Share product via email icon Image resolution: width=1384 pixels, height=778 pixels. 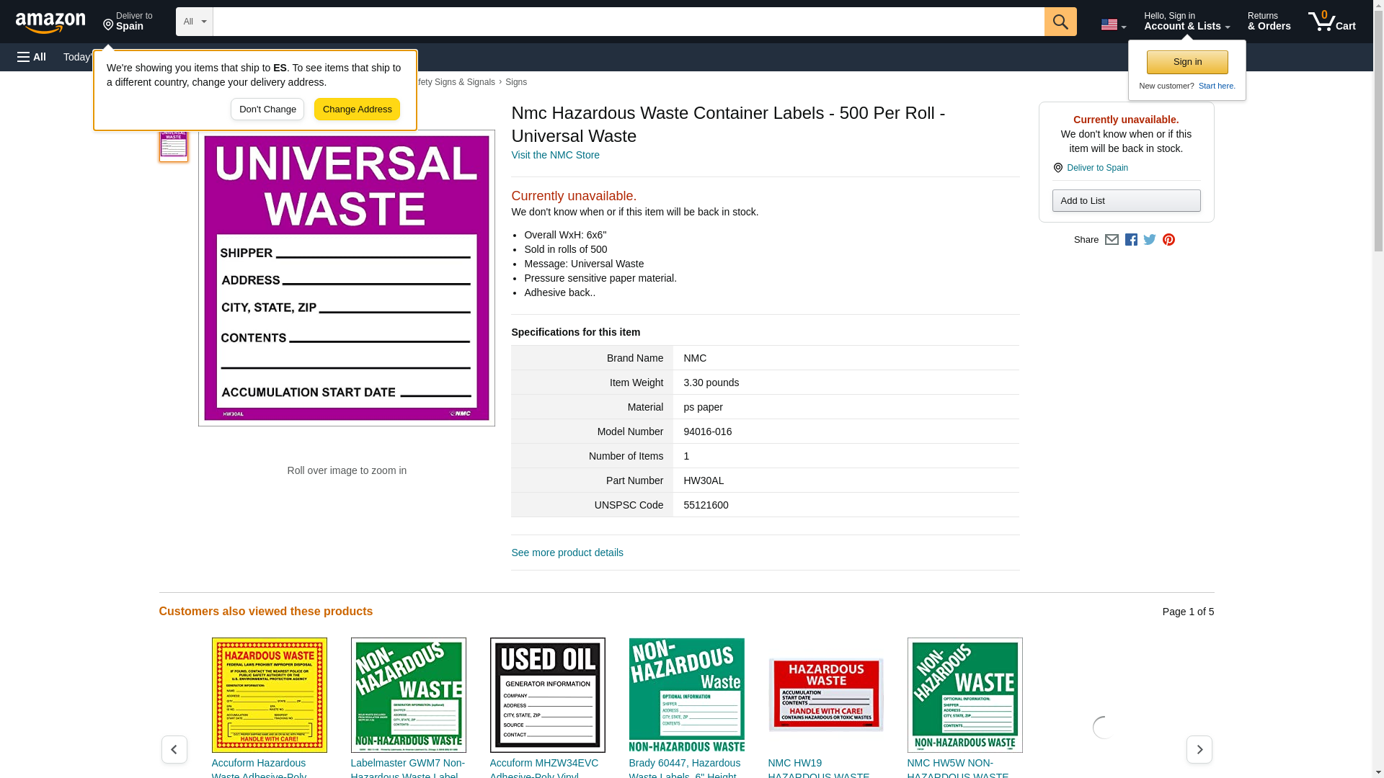click(x=1112, y=240)
